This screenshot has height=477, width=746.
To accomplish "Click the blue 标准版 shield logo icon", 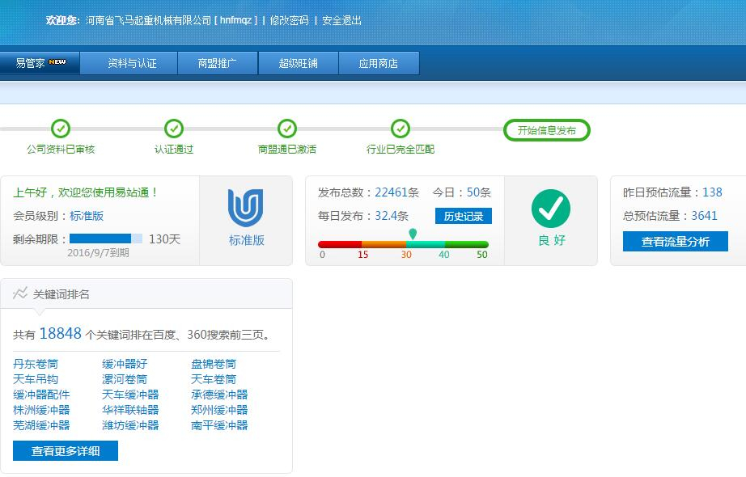I will tap(246, 209).
